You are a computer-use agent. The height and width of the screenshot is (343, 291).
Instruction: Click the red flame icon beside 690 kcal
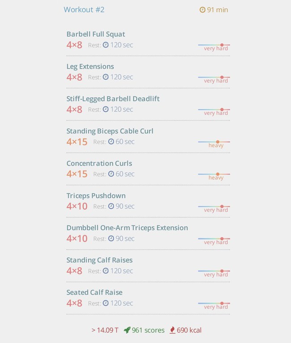click(x=172, y=330)
